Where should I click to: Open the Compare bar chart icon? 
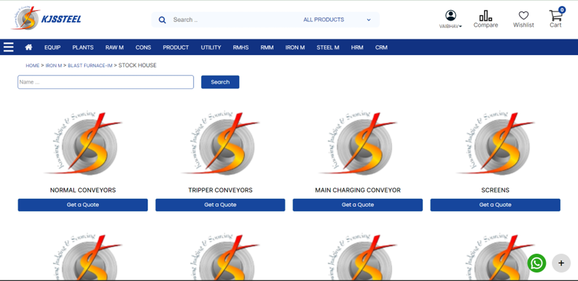coord(486,15)
